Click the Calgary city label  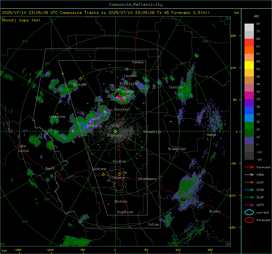pos(118,178)
